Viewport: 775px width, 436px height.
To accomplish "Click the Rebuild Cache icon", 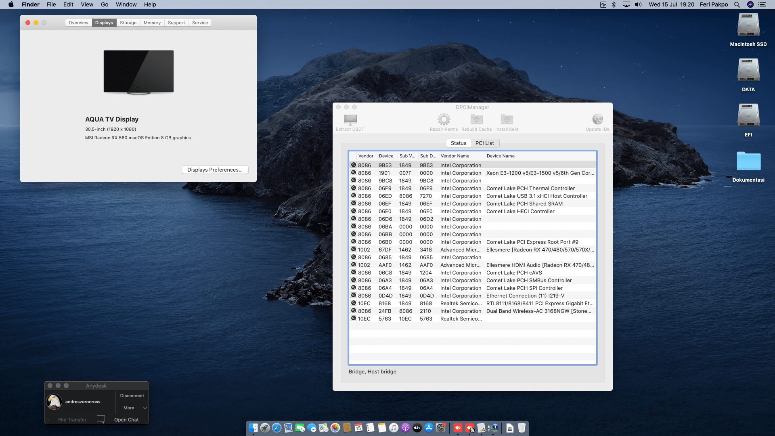I will (476, 119).
